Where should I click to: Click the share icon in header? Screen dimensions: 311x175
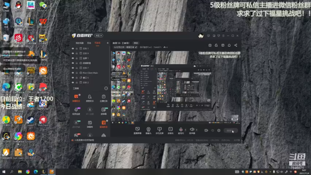pos(236,45)
